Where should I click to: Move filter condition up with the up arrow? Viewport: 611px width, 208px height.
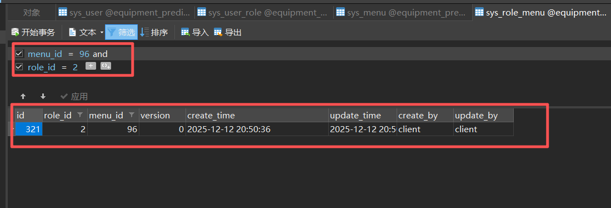(x=23, y=96)
